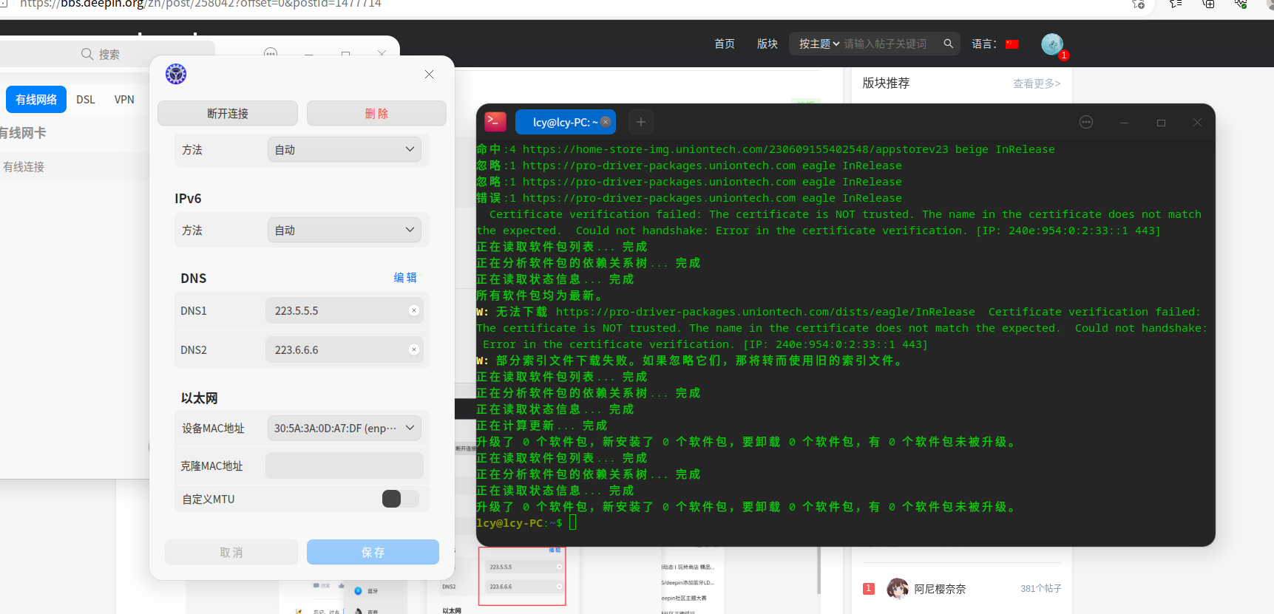Minimize the terminal window

click(x=1124, y=123)
